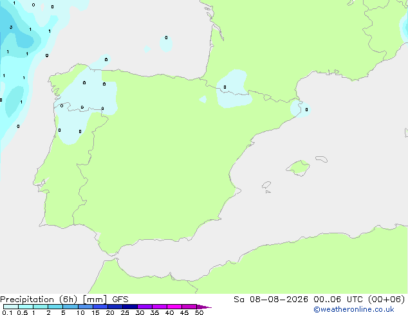Click the 0.1–0.5 mm legend color swatch
Screen dimensions: 408x315
[x=11, y=307]
